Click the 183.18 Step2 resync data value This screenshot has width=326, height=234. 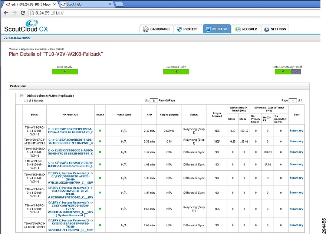244,131
